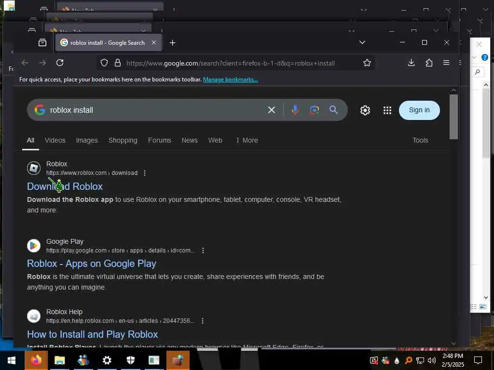Open the Download Roblox result link
This screenshot has height=370, width=494.
click(x=65, y=186)
